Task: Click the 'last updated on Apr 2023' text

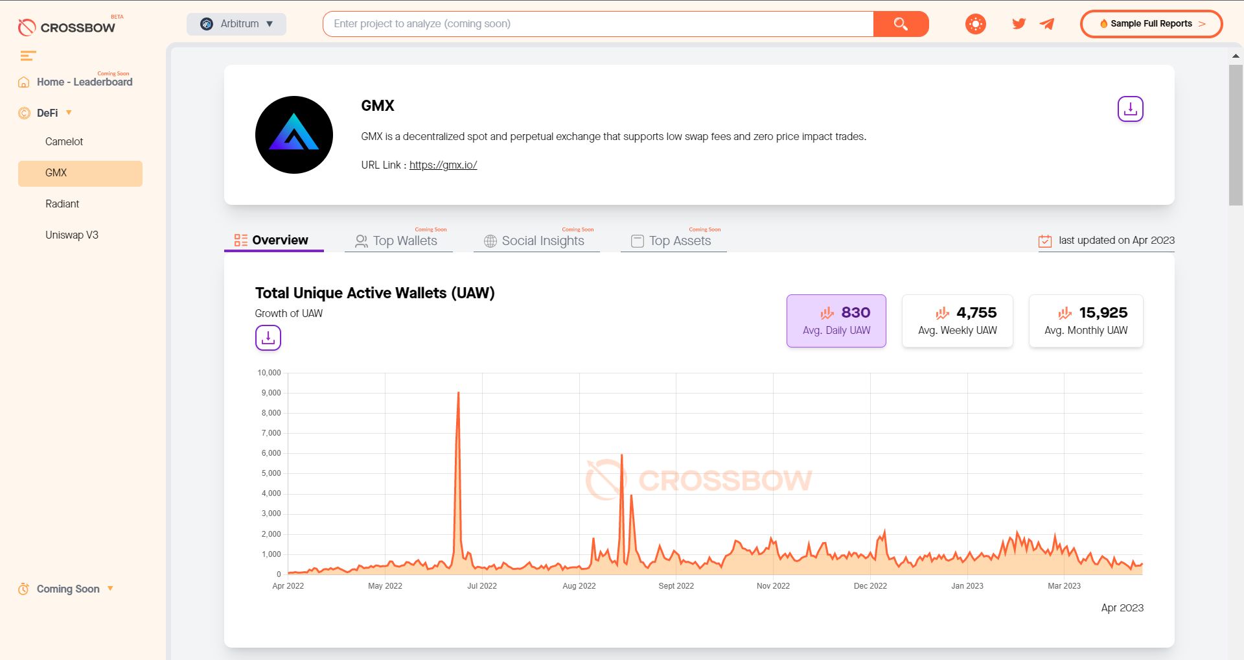Action: [1116, 240]
